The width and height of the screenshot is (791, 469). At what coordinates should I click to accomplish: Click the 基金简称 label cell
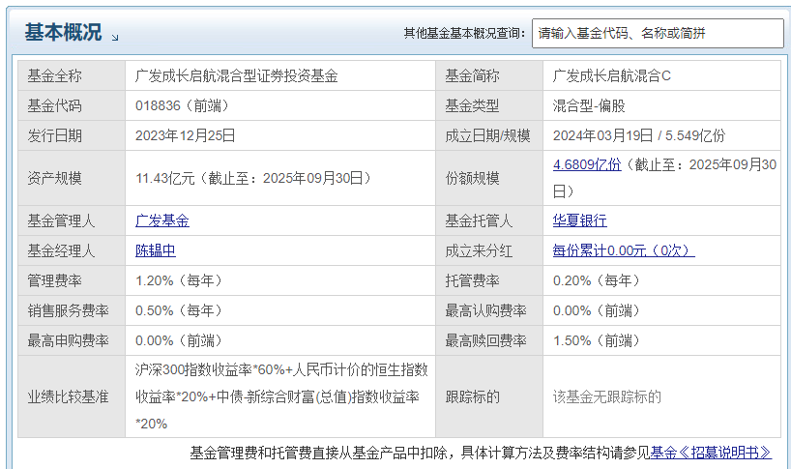[489, 75]
